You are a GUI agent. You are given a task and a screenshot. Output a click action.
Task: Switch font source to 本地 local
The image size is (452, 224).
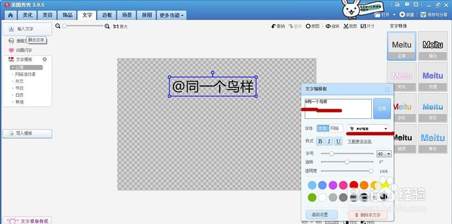click(x=323, y=129)
